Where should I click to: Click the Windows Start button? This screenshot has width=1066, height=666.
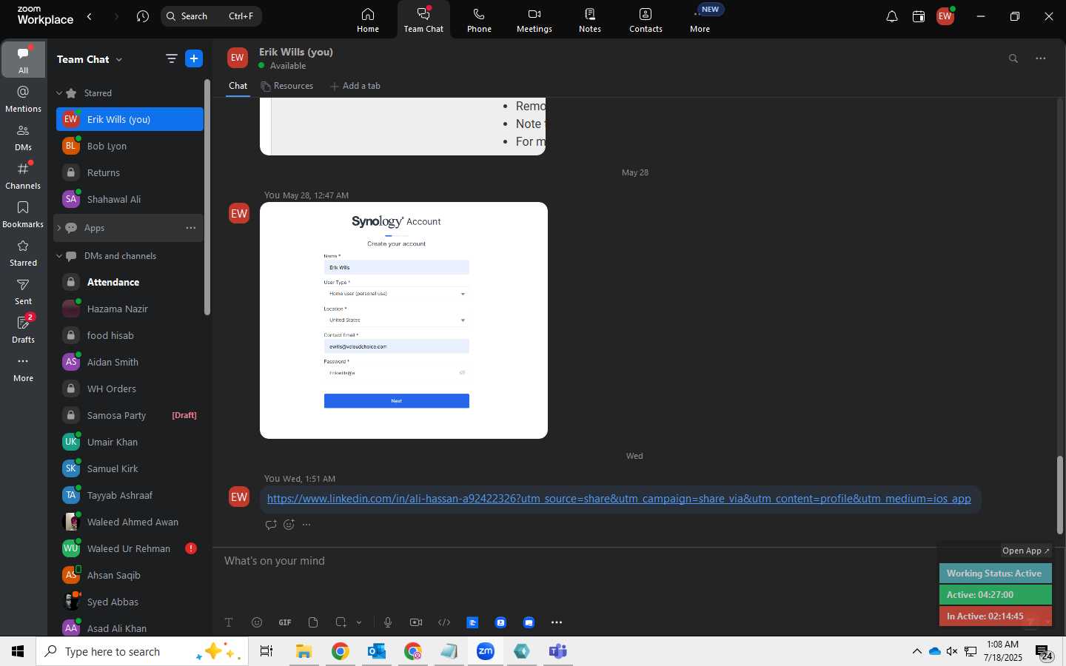point(18,651)
